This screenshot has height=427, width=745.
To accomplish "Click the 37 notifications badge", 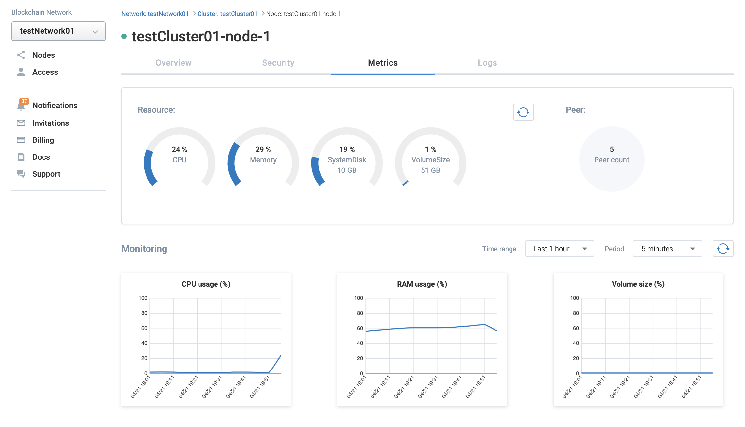I will pyautogui.click(x=24, y=101).
